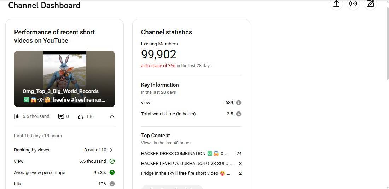
Task: Click down arrow beside Total watch time
Action: 239,114
